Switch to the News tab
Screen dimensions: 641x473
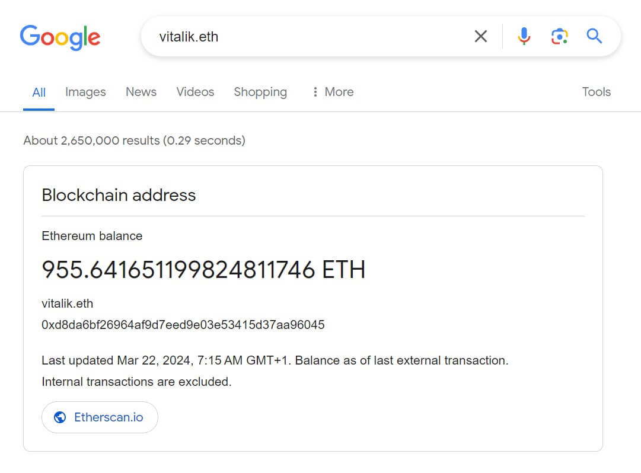tap(141, 92)
